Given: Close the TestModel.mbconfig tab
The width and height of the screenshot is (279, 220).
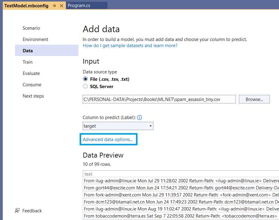Looking at the screenshot, I should (62, 5).
